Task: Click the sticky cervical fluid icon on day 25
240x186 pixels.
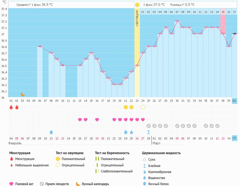Action: click(149, 132)
